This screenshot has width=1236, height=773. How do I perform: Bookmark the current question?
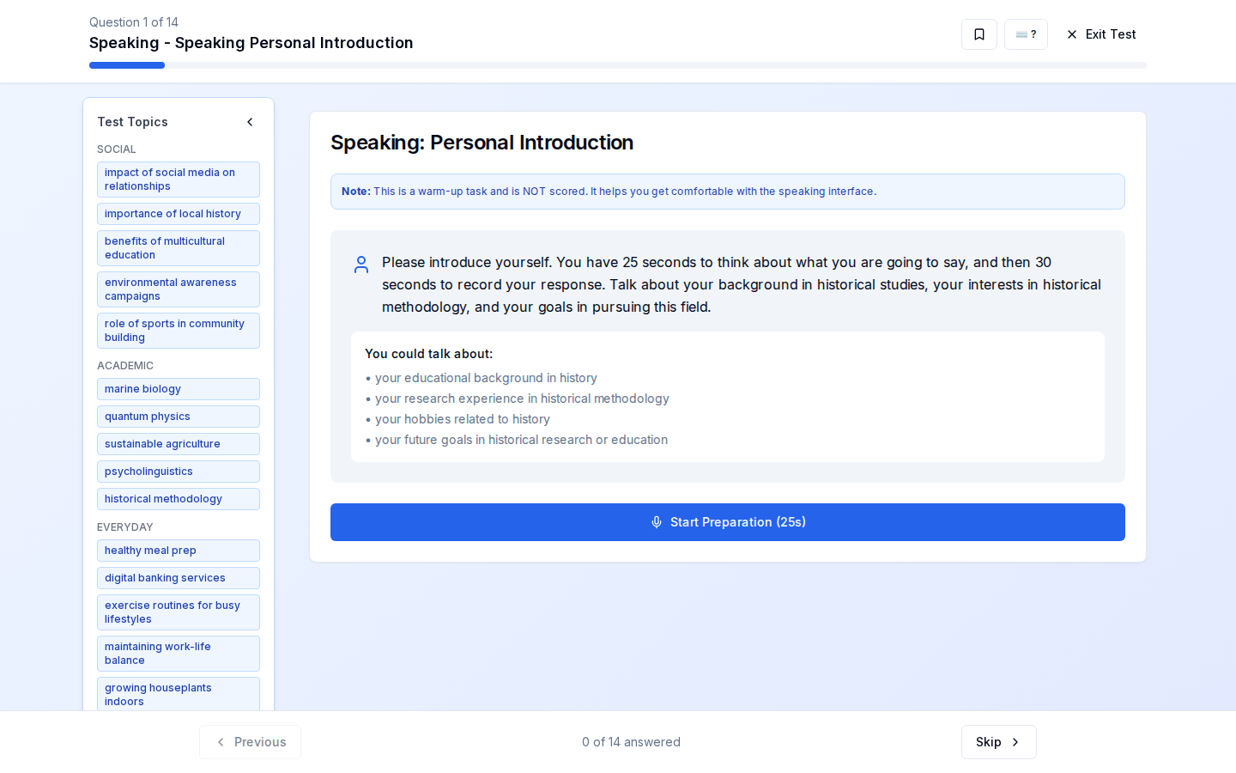(x=979, y=34)
